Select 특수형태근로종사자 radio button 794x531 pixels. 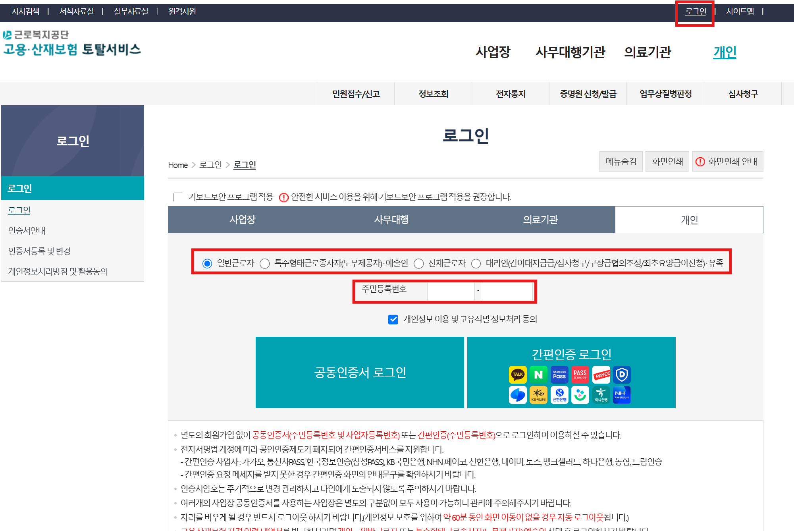[x=265, y=264]
